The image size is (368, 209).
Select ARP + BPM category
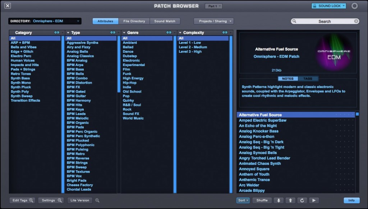coord(20,43)
